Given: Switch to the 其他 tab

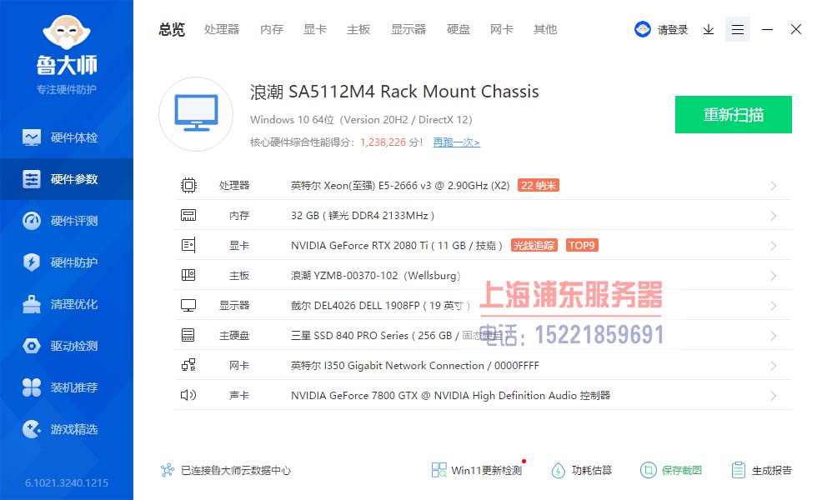Looking at the screenshot, I should [x=545, y=30].
